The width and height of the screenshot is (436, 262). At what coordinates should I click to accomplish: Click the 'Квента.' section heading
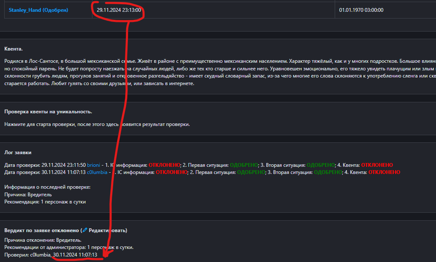point(14,49)
